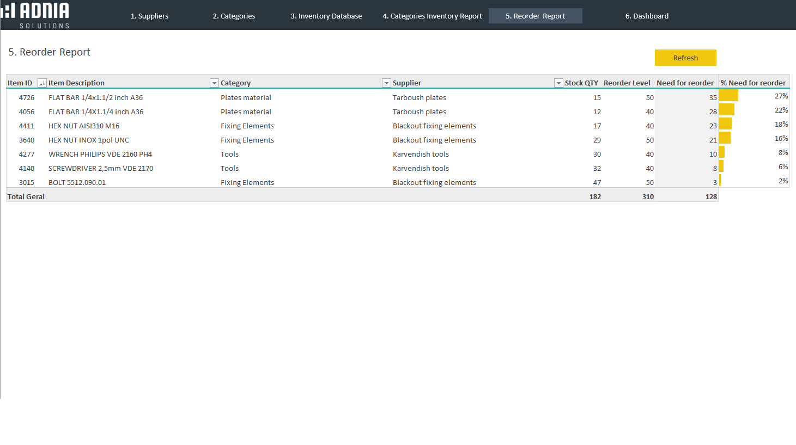
Task: Switch to the 2. Categories tab
Action: coord(234,16)
